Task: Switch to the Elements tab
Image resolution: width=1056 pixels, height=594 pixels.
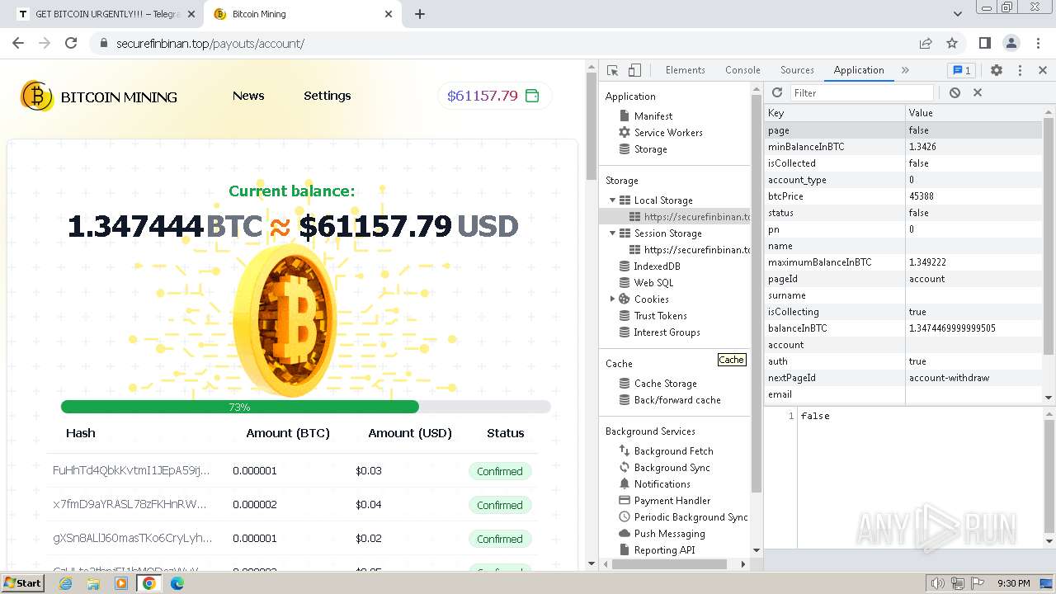Action: (x=685, y=70)
